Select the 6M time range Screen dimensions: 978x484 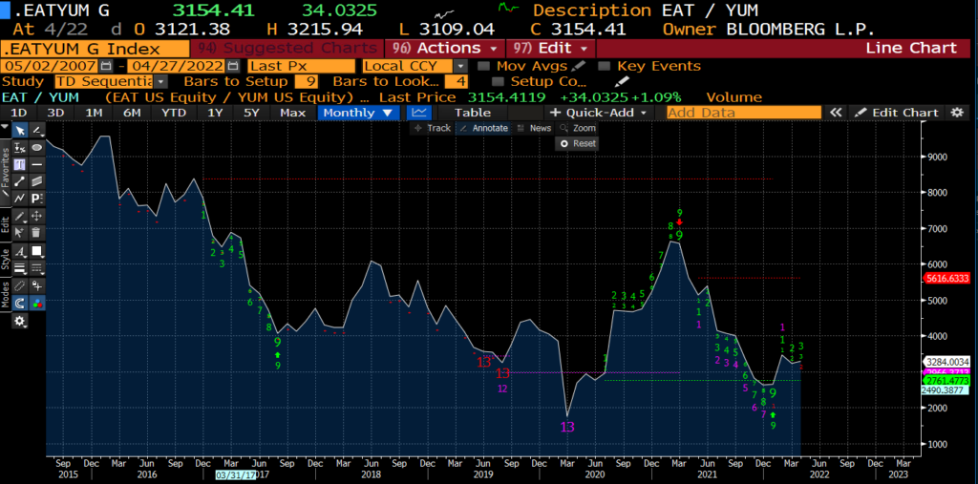click(x=132, y=113)
